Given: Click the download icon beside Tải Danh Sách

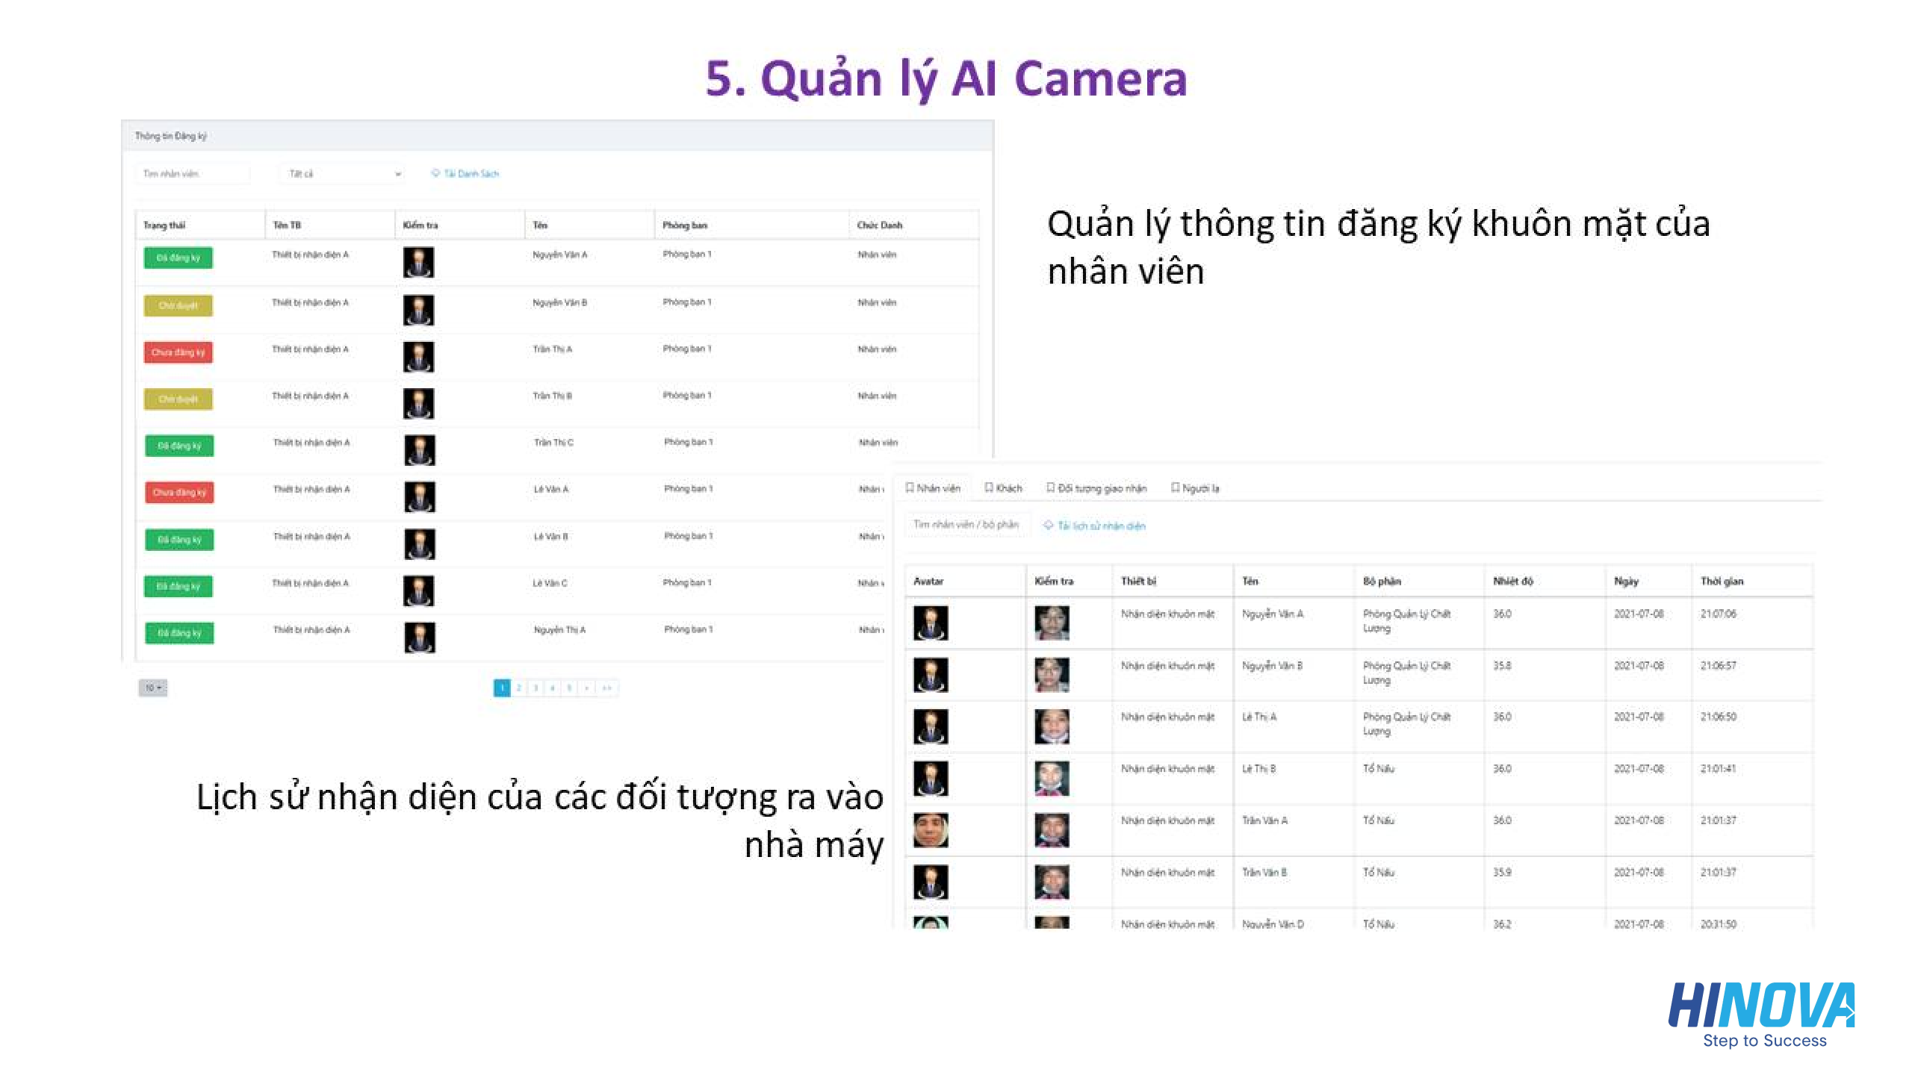Looking at the screenshot, I should (435, 173).
